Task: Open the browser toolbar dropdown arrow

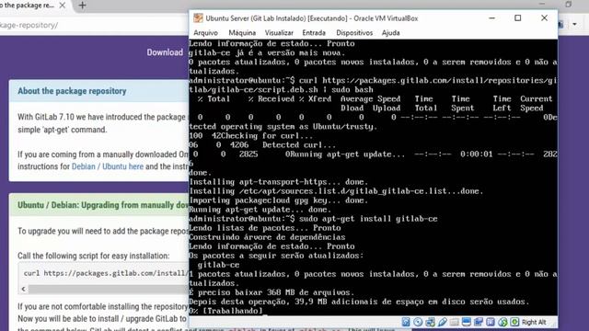Action: (574, 25)
